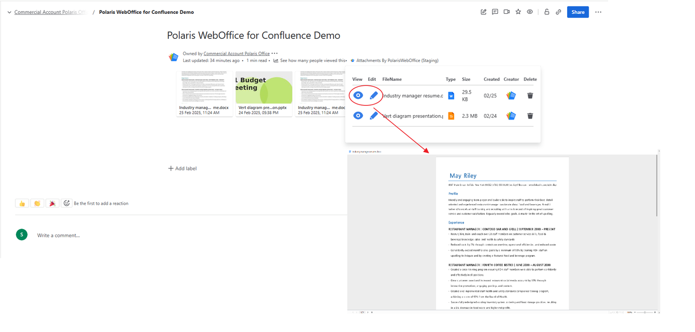Viewport: 695px width, 332px height.
Task: Delete the Vert diagram presentation file
Action: (x=530, y=116)
